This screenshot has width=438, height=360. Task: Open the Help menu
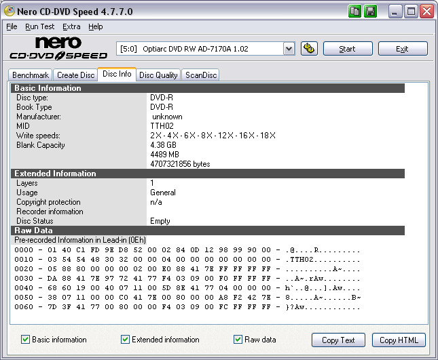coord(96,26)
